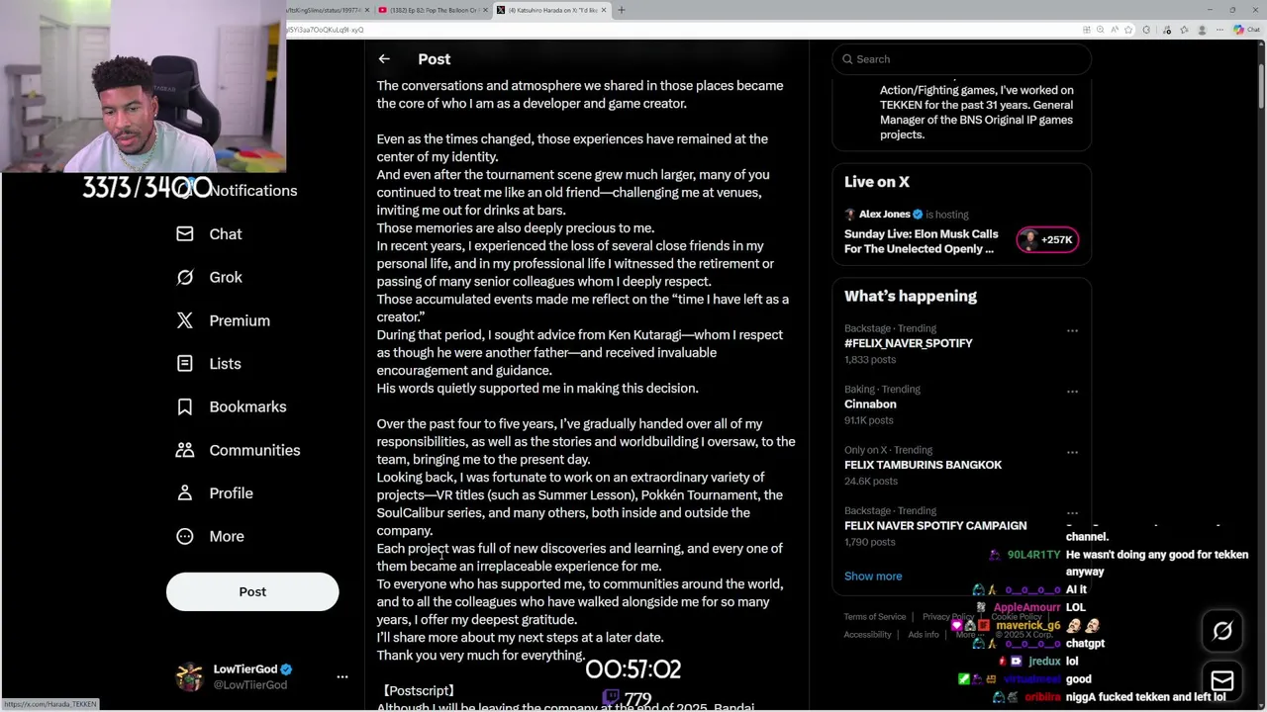Image resolution: width=1267 pixels, height=712 pixels.
Task: Click the Alex Jones verified badge
Action: coord(918,215)
